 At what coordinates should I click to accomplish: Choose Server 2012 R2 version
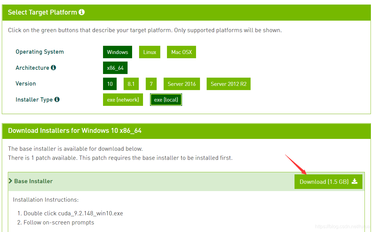tap(228, 84)
